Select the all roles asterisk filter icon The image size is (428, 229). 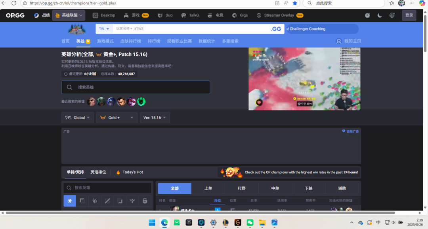[x=70, y=201]
